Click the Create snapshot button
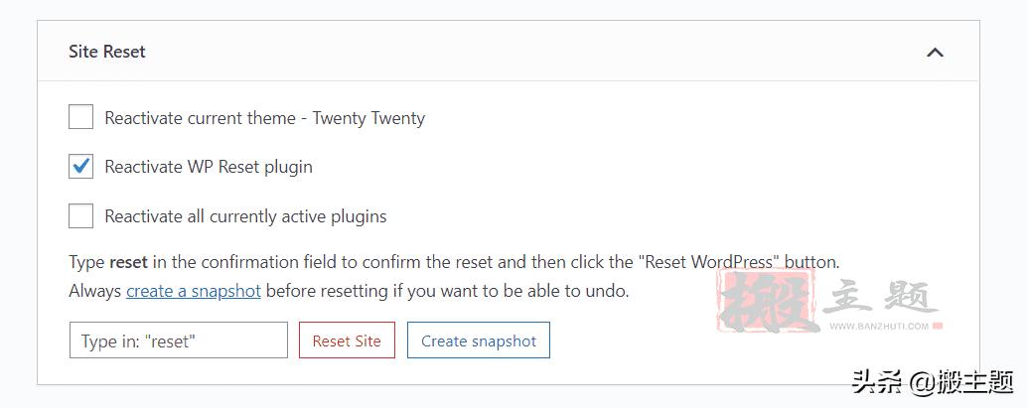This screenshot has height=408, width=1027. [479, 340]
